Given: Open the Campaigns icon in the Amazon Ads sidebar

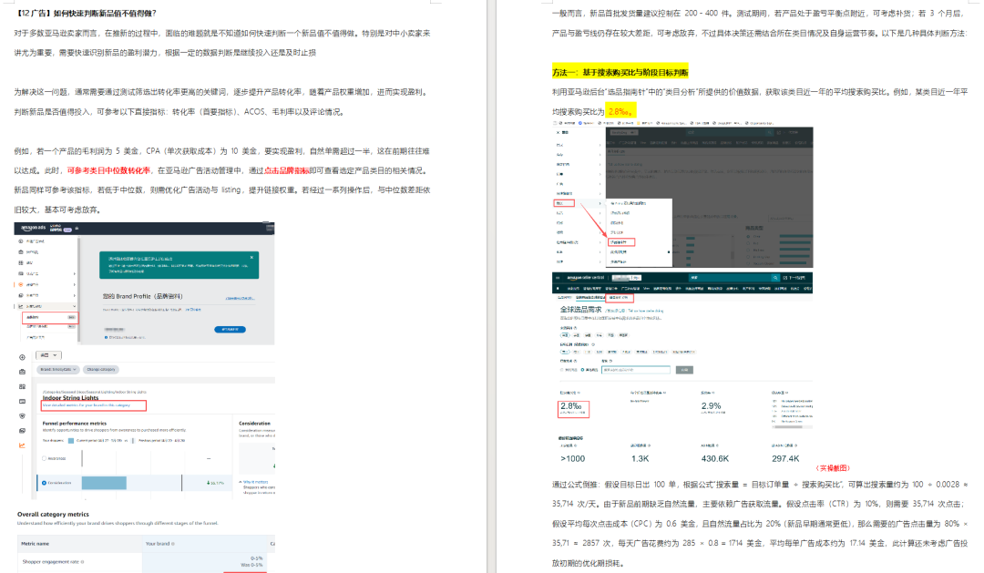Looking at the screenshot, I should (20, 251).
